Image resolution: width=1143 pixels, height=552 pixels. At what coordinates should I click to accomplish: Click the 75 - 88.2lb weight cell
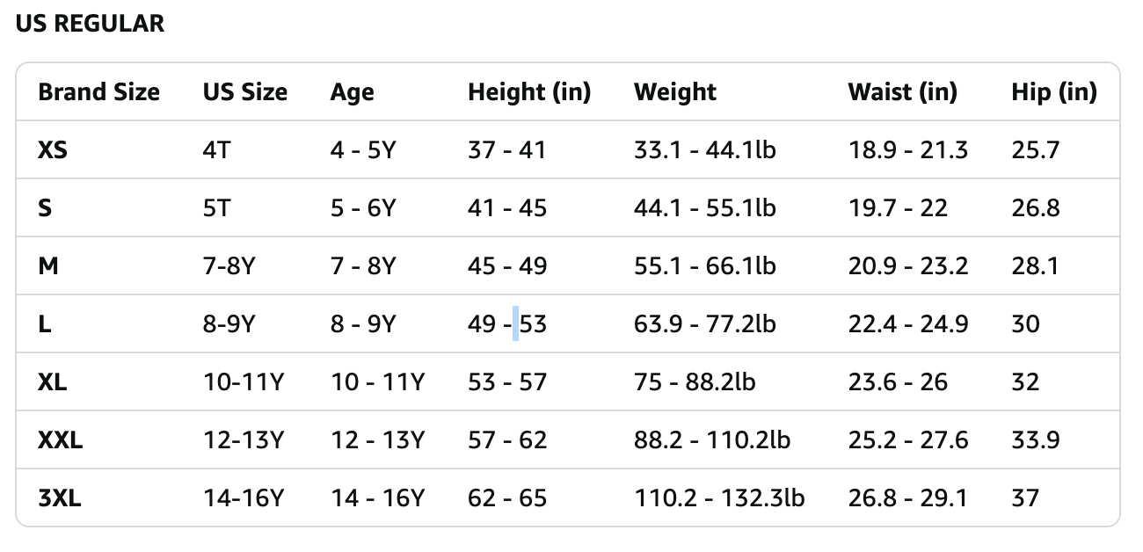pyautogui.click(x=694, y=382)
